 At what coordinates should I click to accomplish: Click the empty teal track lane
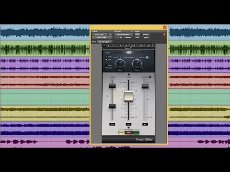click(x=45, y=97)
